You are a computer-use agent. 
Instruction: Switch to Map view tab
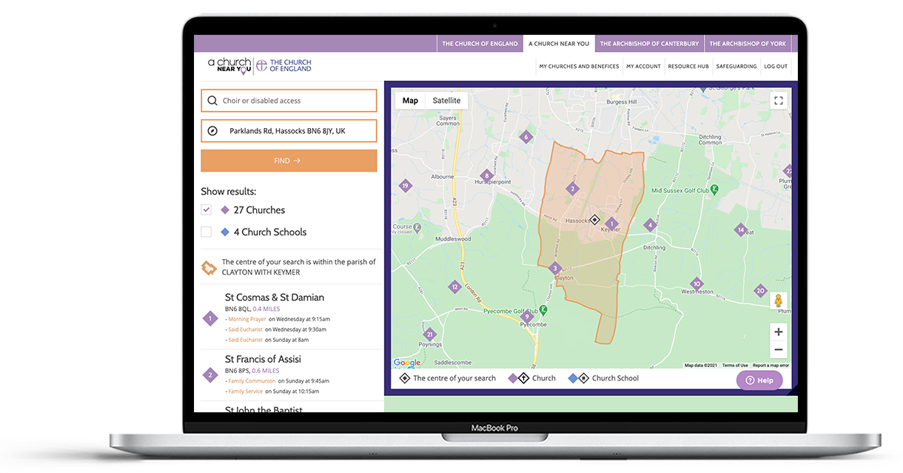(410, 101)
